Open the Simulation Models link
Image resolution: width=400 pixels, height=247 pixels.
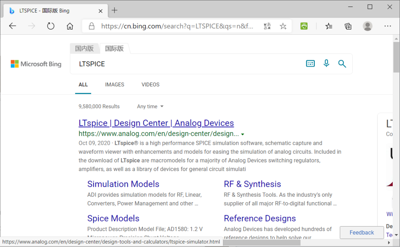pos(123,184)
